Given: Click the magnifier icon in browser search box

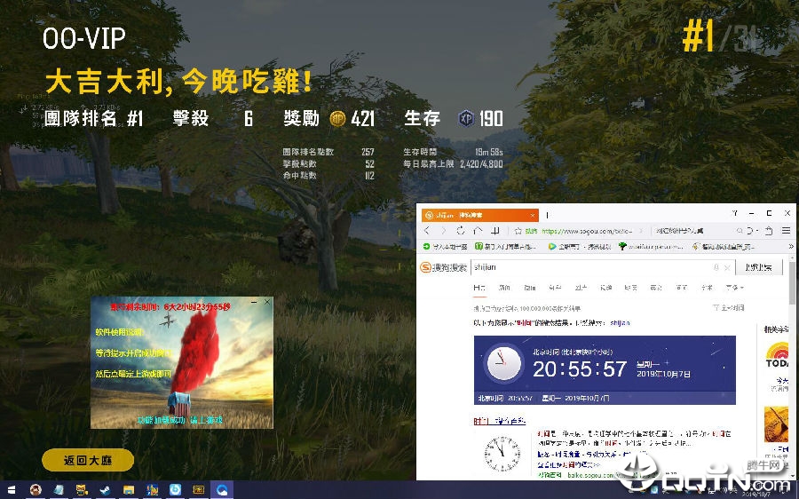Looking at the screenshot, I should 740,231.
